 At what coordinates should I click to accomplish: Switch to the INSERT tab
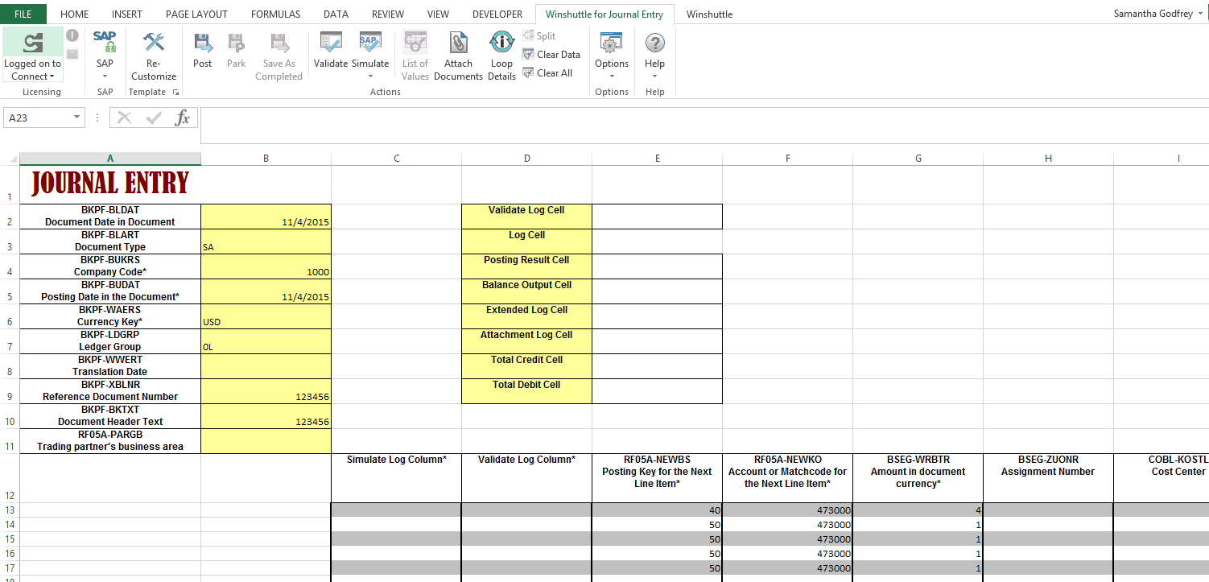point(127,14)
